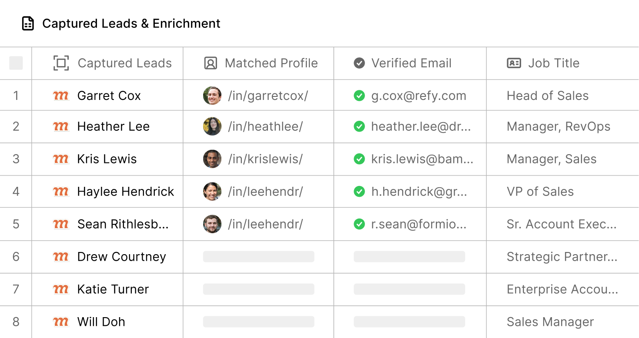Click Katie Turner's loading Matched Profile placeholder
Image resolution: width=639 pixels, height=338 pixels.
259,289
